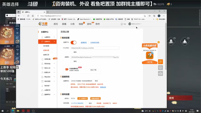Open the 视频 navigation item
Screen dimensions: 201x113
click(x=81, y=24)
